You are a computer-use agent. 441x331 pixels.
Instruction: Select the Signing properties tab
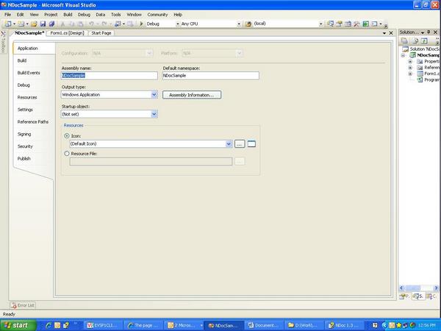point(24,134)
